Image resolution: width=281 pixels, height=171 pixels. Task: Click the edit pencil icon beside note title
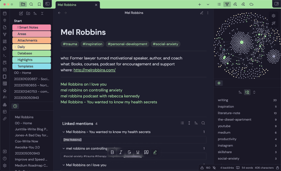[x=202, y=13]
